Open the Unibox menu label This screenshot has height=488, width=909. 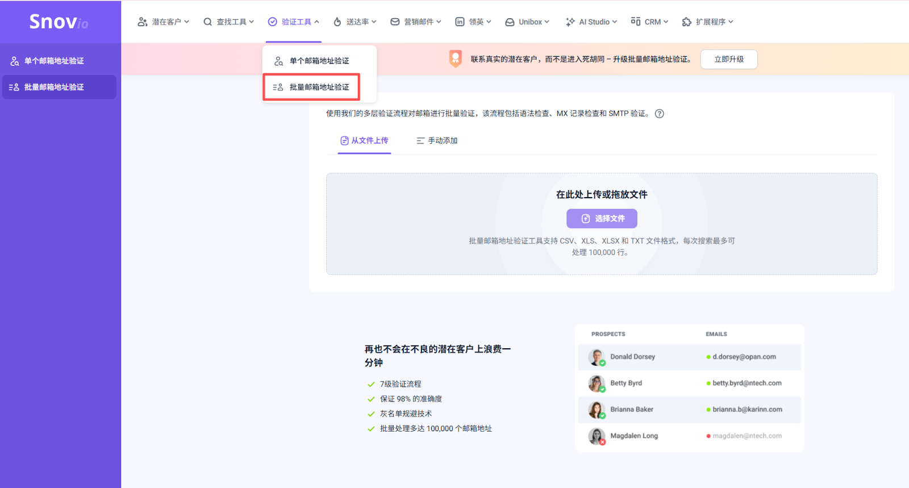pos(530,22)
